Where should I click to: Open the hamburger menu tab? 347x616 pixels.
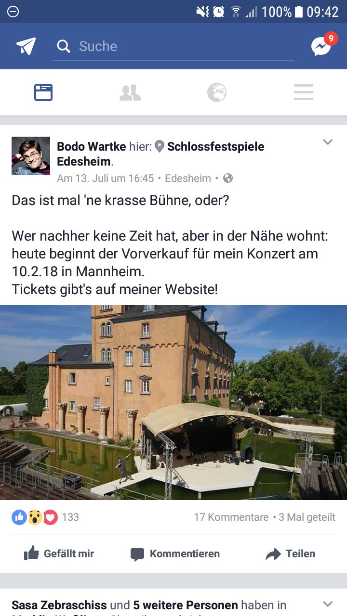[x=304, y=92]
